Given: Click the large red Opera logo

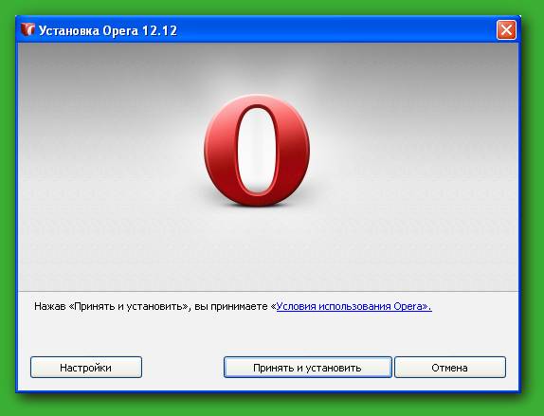Looking at the screenshot, I should [x=257, y=151].
